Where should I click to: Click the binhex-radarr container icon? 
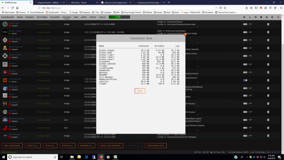(5, 40)
